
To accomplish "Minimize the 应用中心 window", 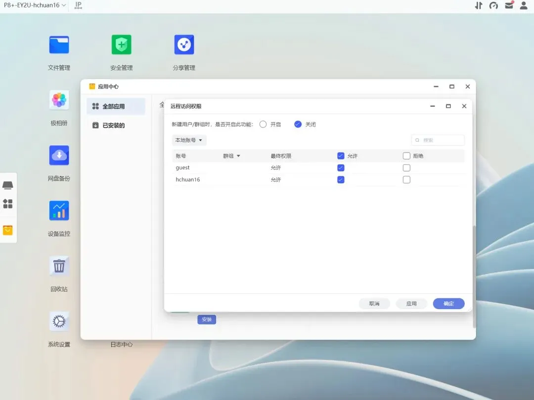I will point(436,86).
